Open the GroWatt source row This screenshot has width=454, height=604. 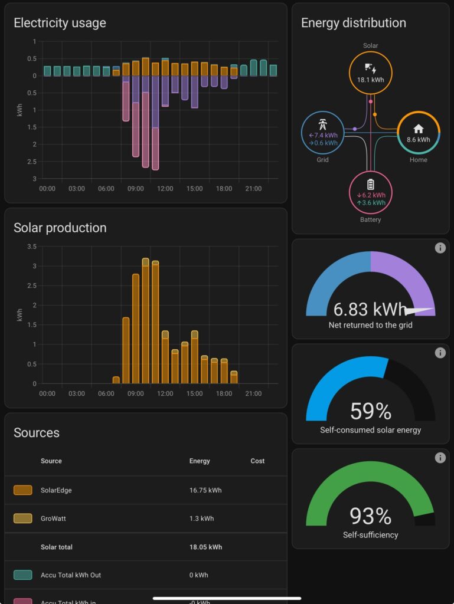(x=145, y=518)
